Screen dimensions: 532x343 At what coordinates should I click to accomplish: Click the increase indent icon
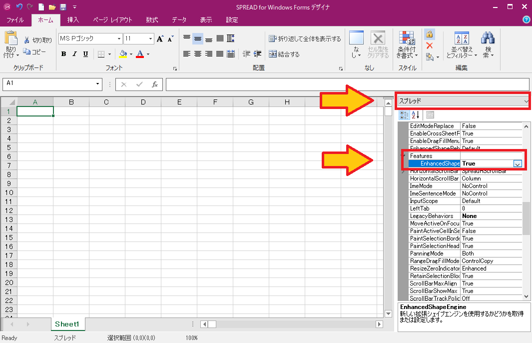tap(258, 53)
